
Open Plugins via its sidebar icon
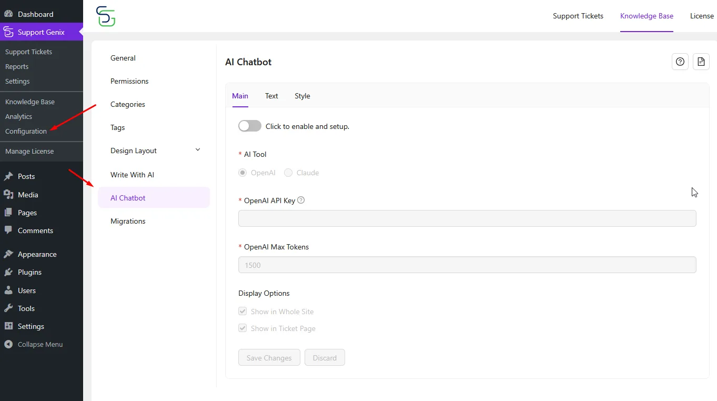[x=8, y=272]
